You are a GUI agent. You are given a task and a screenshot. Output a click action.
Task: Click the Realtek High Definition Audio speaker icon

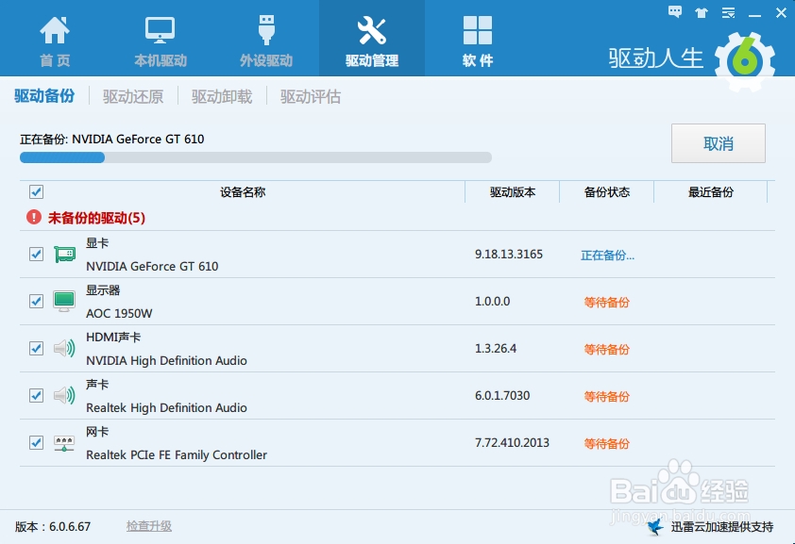point(64,395)
